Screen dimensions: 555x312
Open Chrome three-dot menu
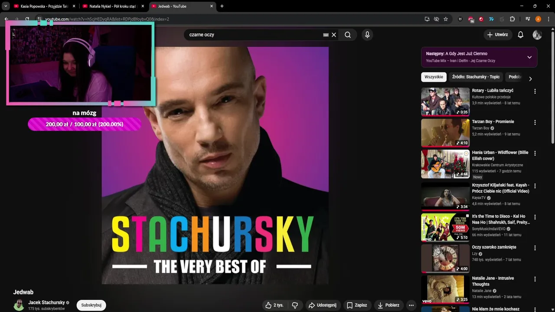[x=548, y=19]
